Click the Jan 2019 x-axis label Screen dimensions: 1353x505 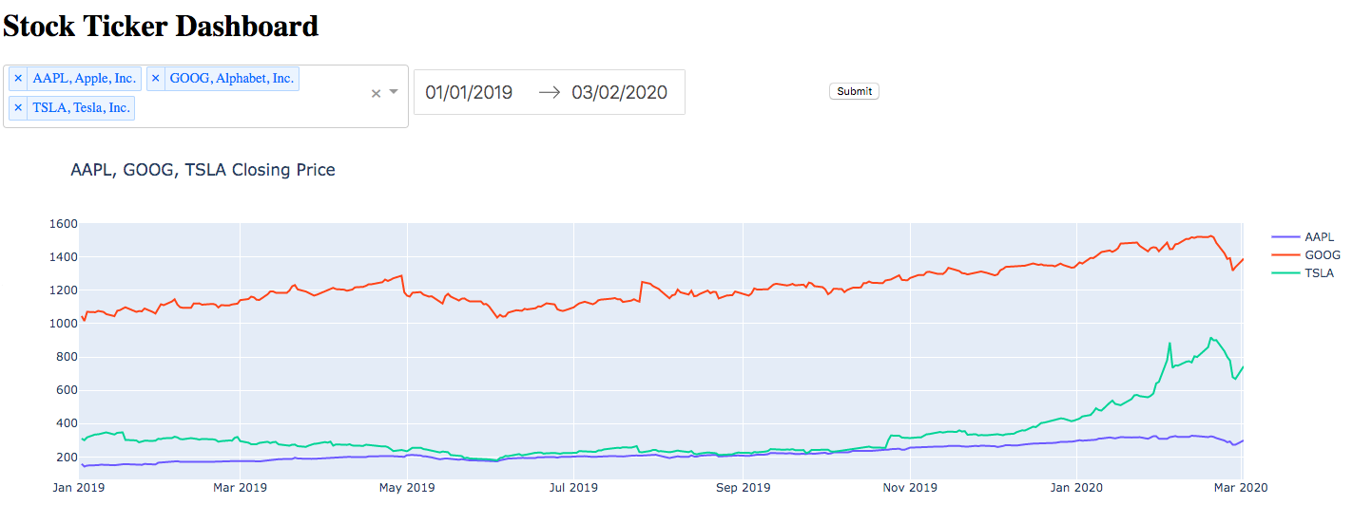80,488
